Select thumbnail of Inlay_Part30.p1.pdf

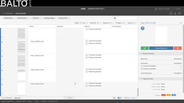pyautogui.click(x=21, y=61)
